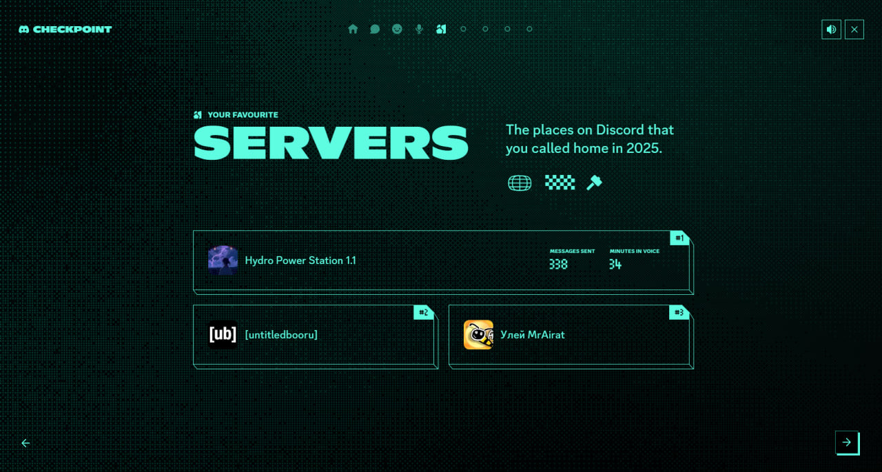Mute sound with the speaker button

point(832,29)
